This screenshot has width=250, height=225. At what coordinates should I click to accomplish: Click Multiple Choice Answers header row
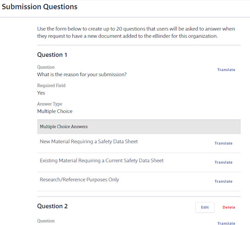139,127
